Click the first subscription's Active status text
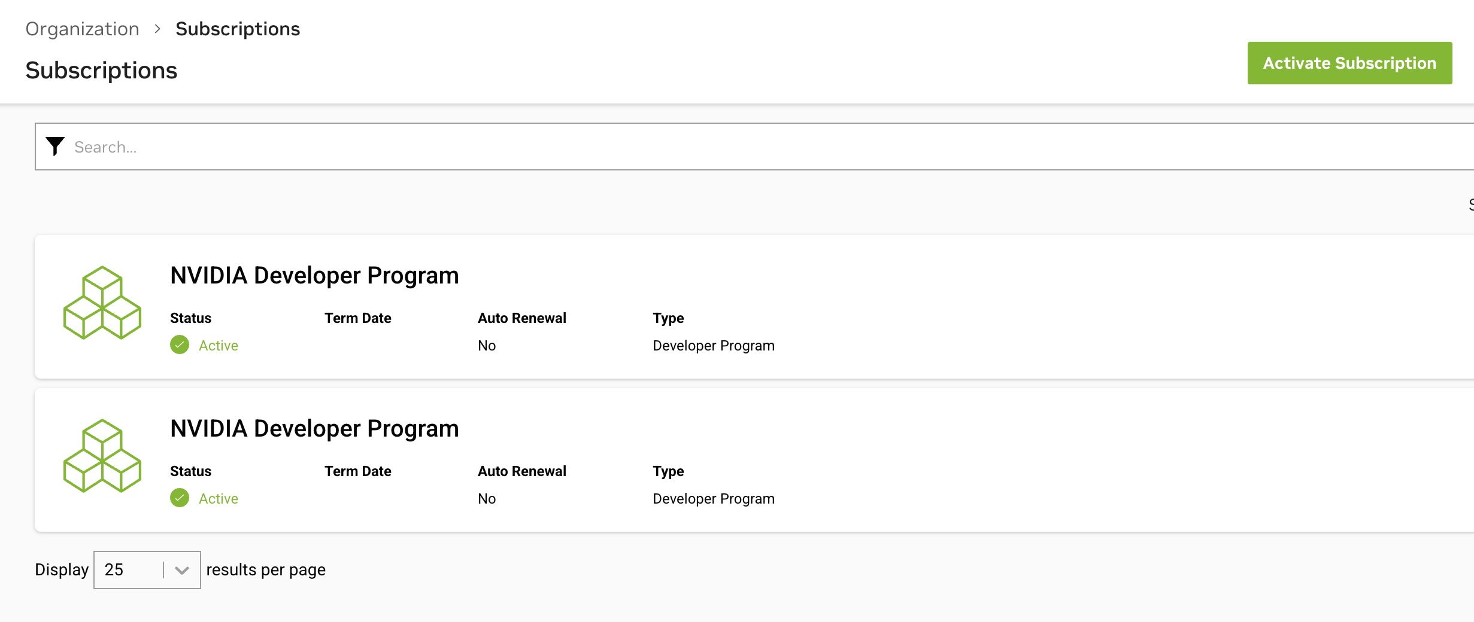 click(x=219, y=346)
